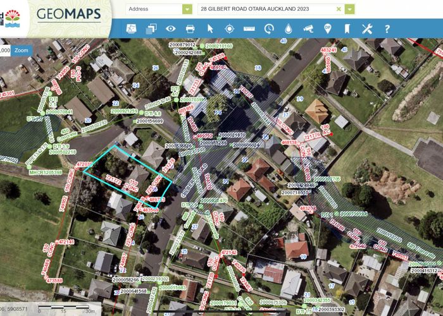Viewport: 443px width, 316px height.
Task: Expand the Address search type dropdown
Action: [187, 9]
